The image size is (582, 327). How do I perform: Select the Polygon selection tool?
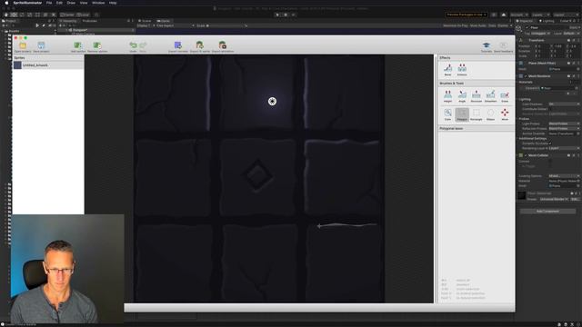click(x=462, y=114)
